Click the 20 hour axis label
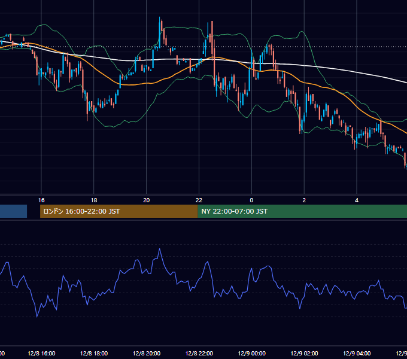This screenshot has height=359, width=407. point(147,200)
